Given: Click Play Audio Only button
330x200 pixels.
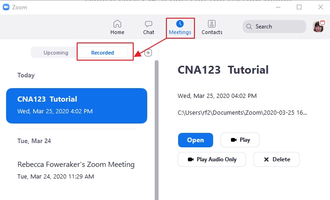Looking at the screenshot, I should point(212,159).
